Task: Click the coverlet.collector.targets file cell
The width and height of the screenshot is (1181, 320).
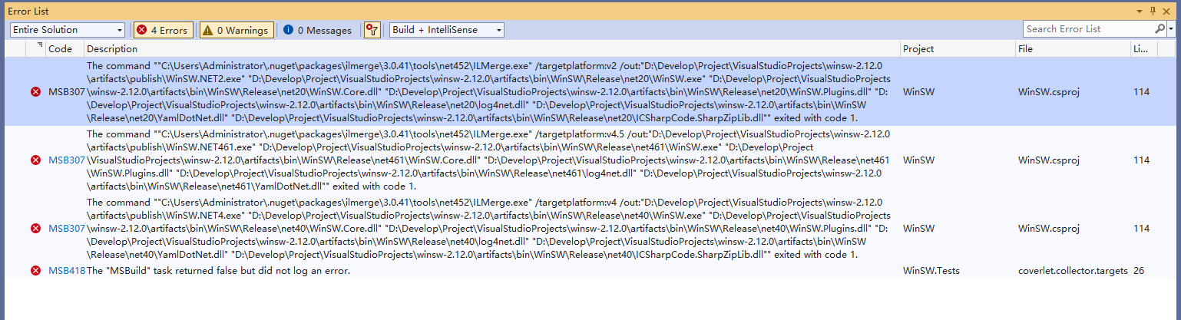Action: click(x=1073, y=271)
